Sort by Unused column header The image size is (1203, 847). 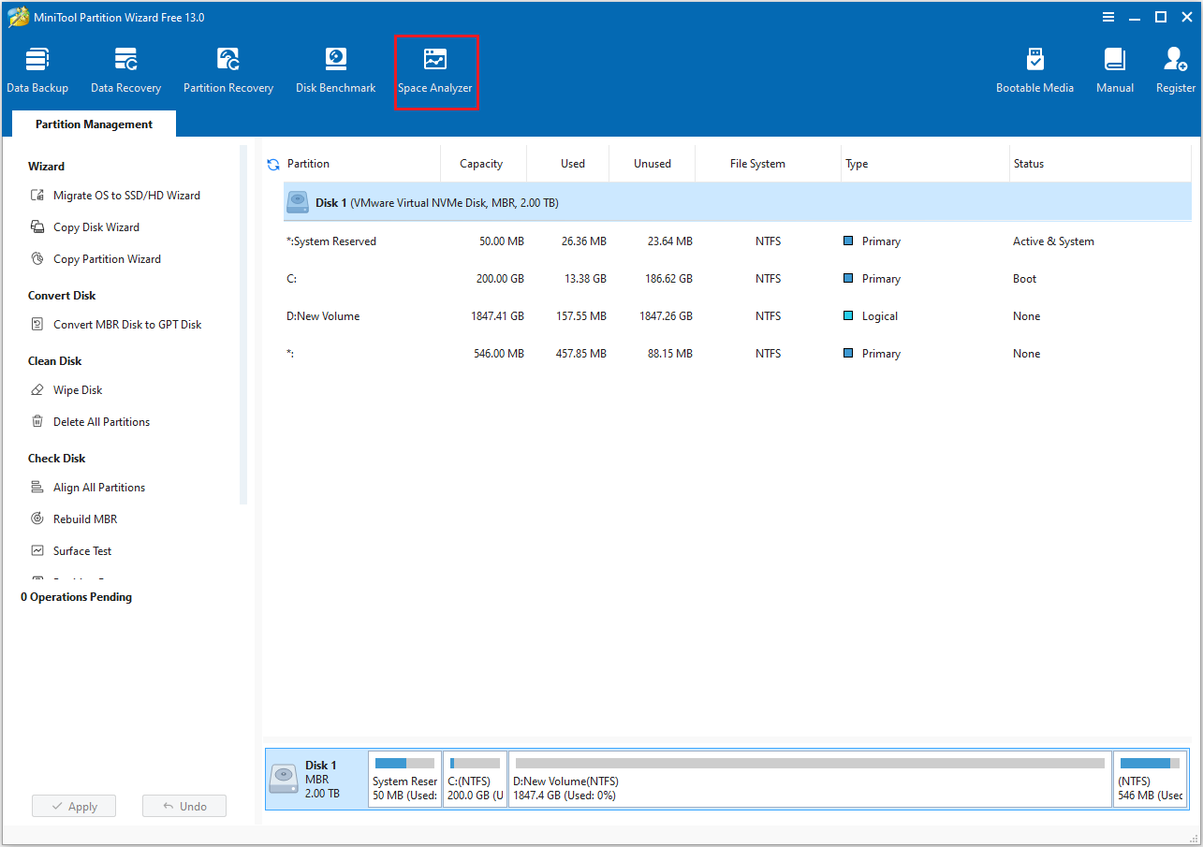(653, 164)
